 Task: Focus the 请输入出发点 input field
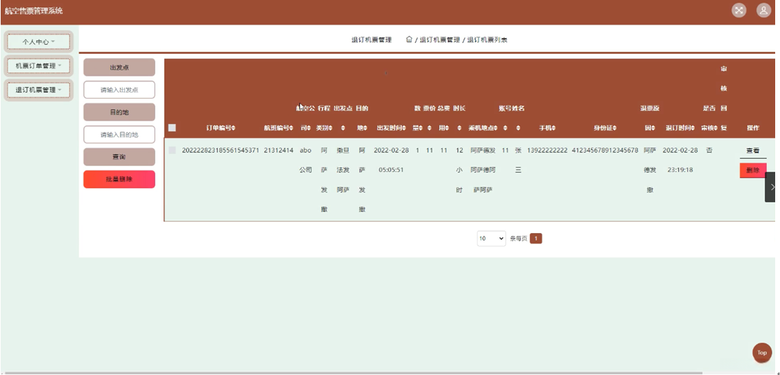pos(119,90)
